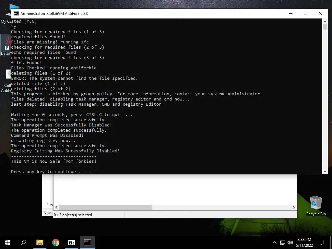The image size is (332, 249).
Task: Open taskbar search magnifier
Action: (x=23, y=243)
